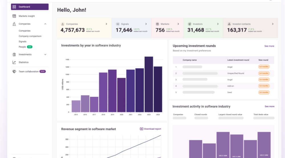Open Team collaboration item
The height and width of the screenshot is (158, 285).
tap(28, 71)
